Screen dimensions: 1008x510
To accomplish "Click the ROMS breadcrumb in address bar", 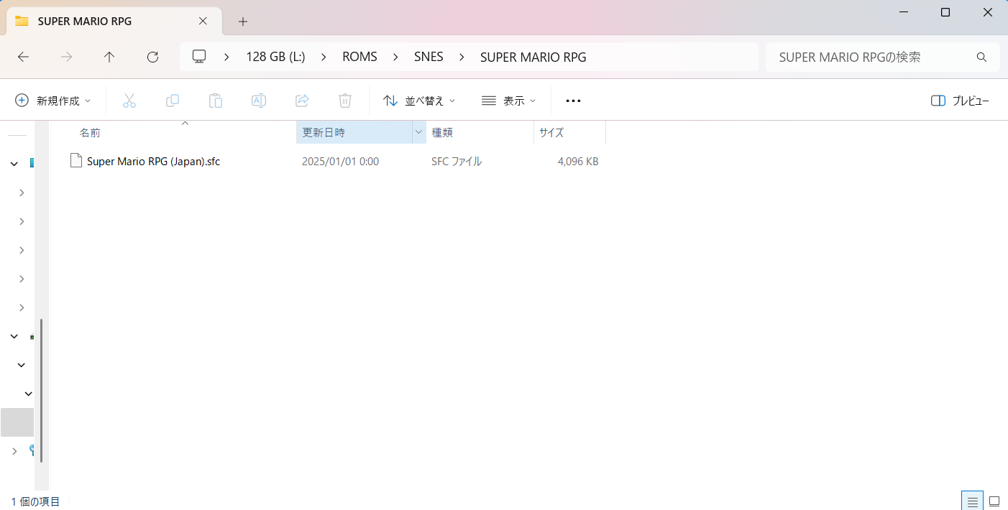I will [x=359, y=57].
